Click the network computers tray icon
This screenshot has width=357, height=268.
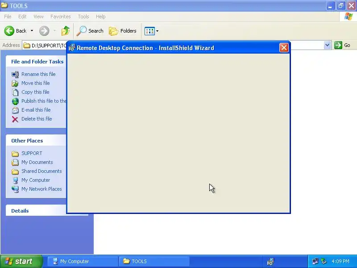315,261
